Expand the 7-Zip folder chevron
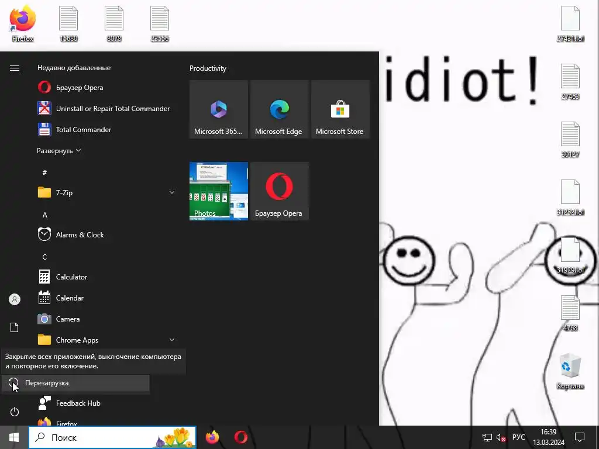 point(172,192)
